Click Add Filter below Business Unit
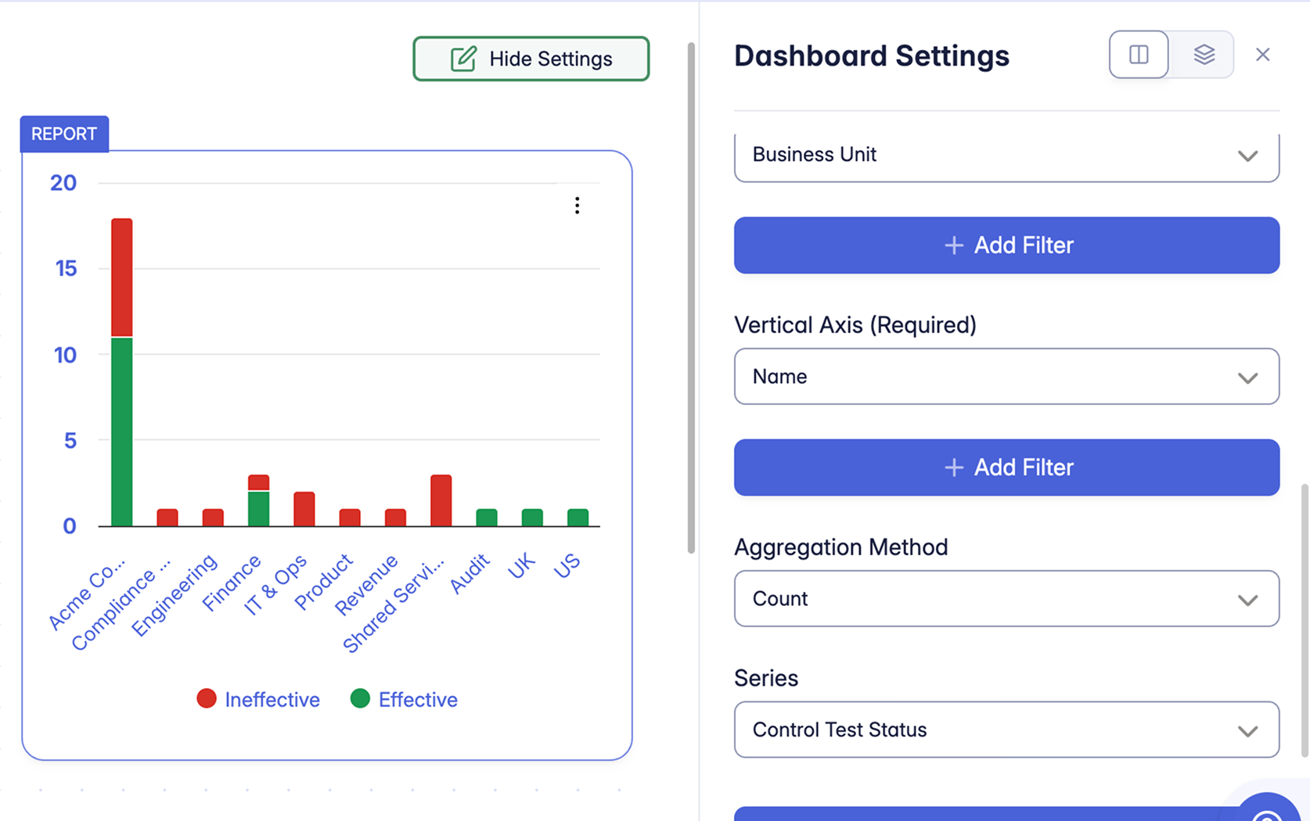This screenshot has height=821, width=1310. pyautogui.click(x=1006, y=246)
